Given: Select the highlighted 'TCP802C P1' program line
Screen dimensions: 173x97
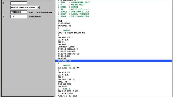Looking at the screenshot, I should pyautogui.click(x=114, y=61).
